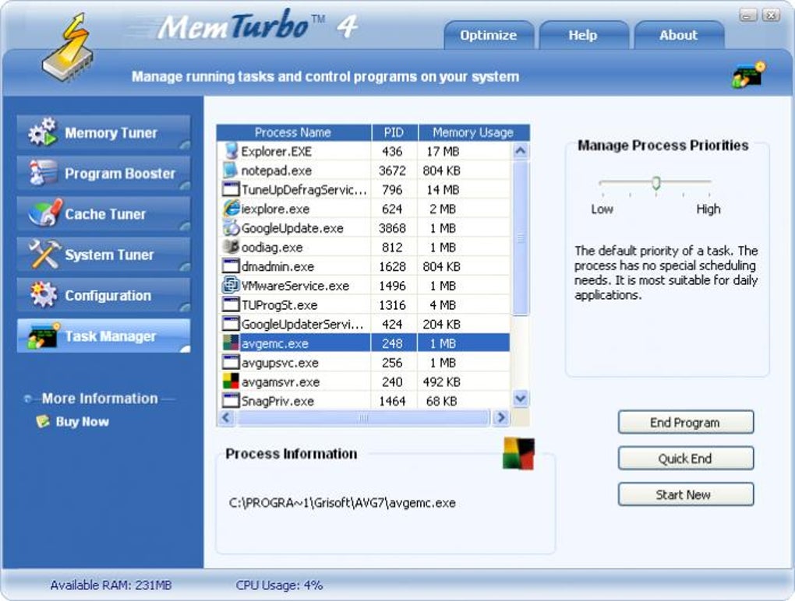This screenshot has width=795, height=601.
Task: Click the System Tuner tools icon
Action: [x=44, y=254]
